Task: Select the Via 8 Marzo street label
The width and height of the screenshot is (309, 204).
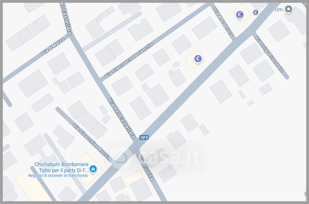Action: (x=53, y=46)
